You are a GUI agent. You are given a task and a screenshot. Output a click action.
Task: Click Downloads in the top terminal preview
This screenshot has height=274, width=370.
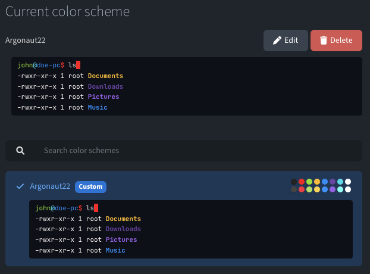(105, 86)
